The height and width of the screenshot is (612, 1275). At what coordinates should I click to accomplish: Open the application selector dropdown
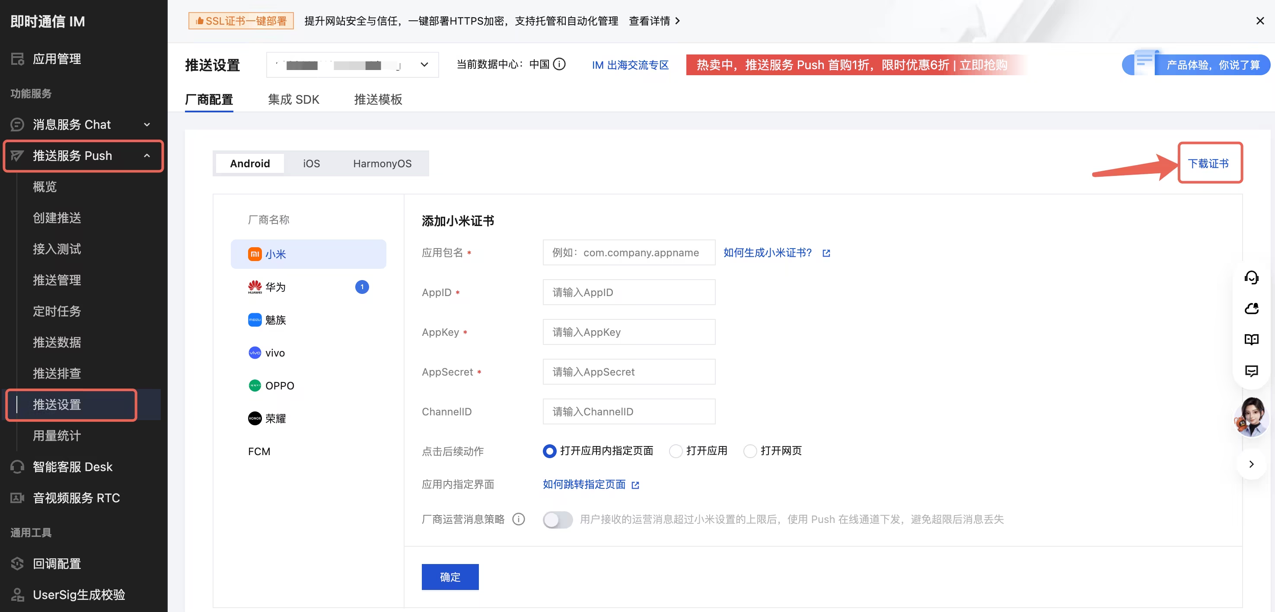click(352, 65)
